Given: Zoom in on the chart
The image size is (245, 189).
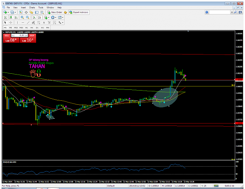Looking at the screenshot, I should pyautogui.click(x=22, y=18).
